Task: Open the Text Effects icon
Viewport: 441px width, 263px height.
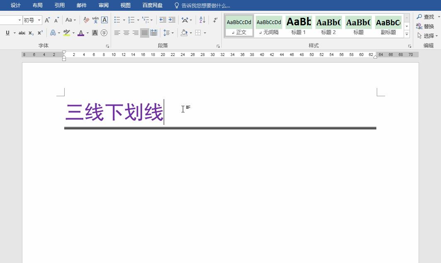Action: point(53,33)
